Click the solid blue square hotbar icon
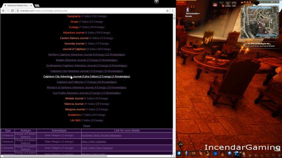Image resolution: width=282 pixels, height=158 pixels. [215, 153]
